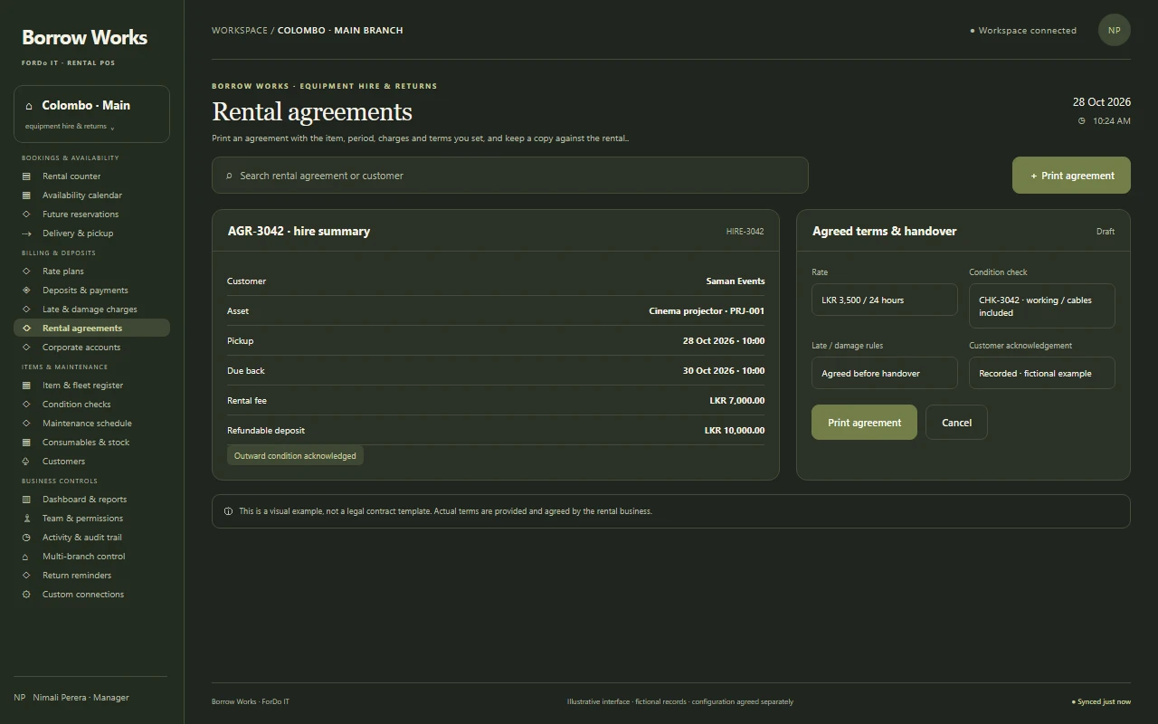The image size is (1158, 724).
Task: Click the Workspace connected status
Action: (x=1023, y=31)
